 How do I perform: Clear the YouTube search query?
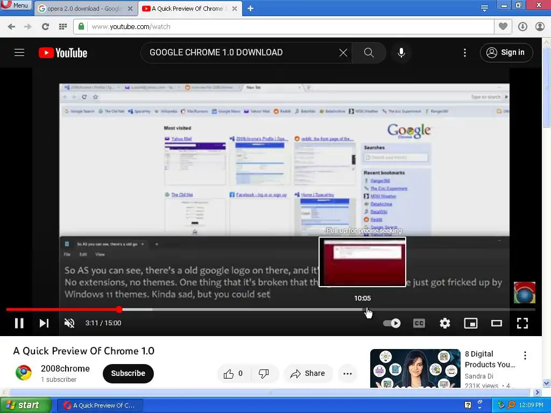coord(343,53)
